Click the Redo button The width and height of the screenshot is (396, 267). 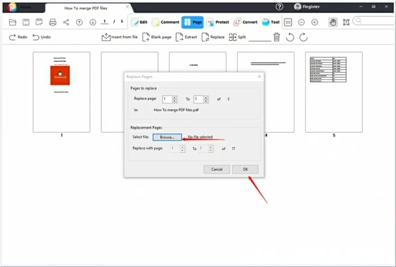18,37
